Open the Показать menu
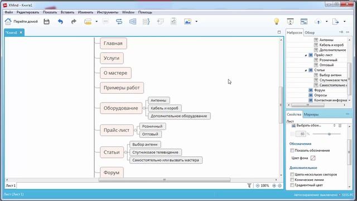357x201 pixels. click(50, 12)
